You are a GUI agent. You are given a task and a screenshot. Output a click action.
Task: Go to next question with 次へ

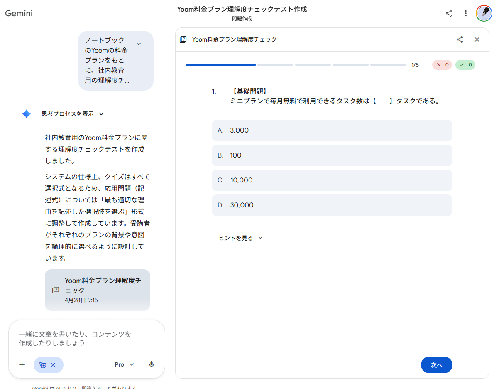(x=436, y=365)
